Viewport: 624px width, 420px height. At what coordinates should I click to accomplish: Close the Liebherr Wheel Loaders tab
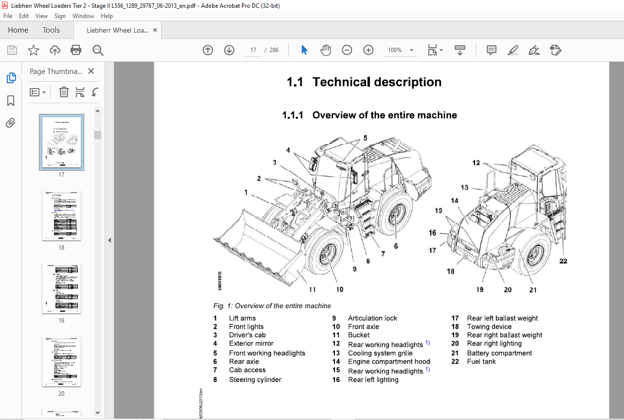click(155, 30)
